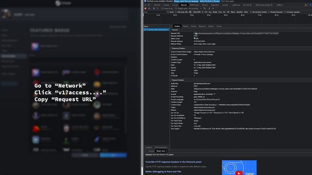
Task: Click the Request URL value
Action: click(x=236, y=34)
